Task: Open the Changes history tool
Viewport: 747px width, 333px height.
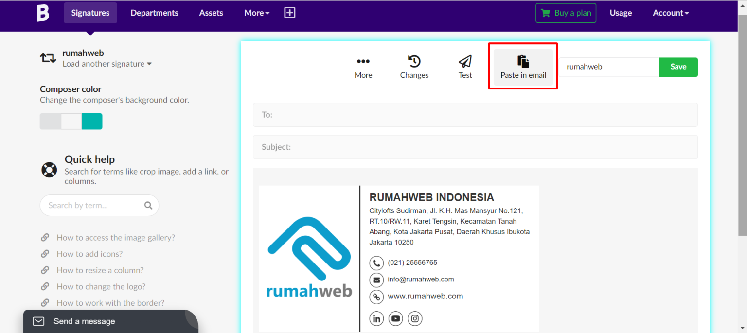Action: click(x=414, y=67)
